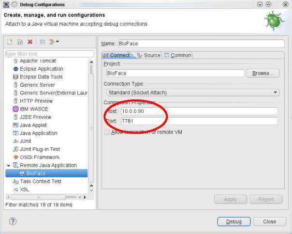Click in the Host input field
292x234 pixels.
pyautogui.click(x=199, y=111)
